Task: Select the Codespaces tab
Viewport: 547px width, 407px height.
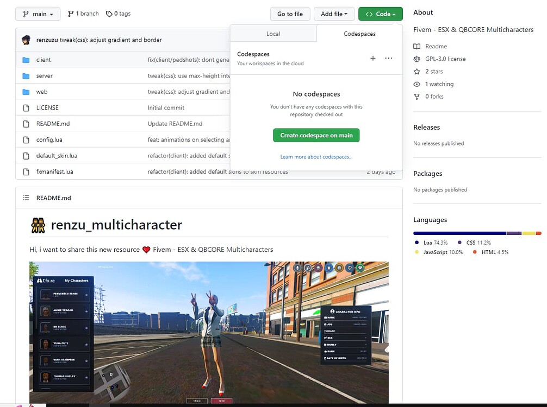Action: [359, 33]
